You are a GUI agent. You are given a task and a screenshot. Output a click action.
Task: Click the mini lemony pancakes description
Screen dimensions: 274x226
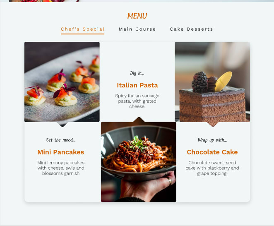tap(61, 168)
